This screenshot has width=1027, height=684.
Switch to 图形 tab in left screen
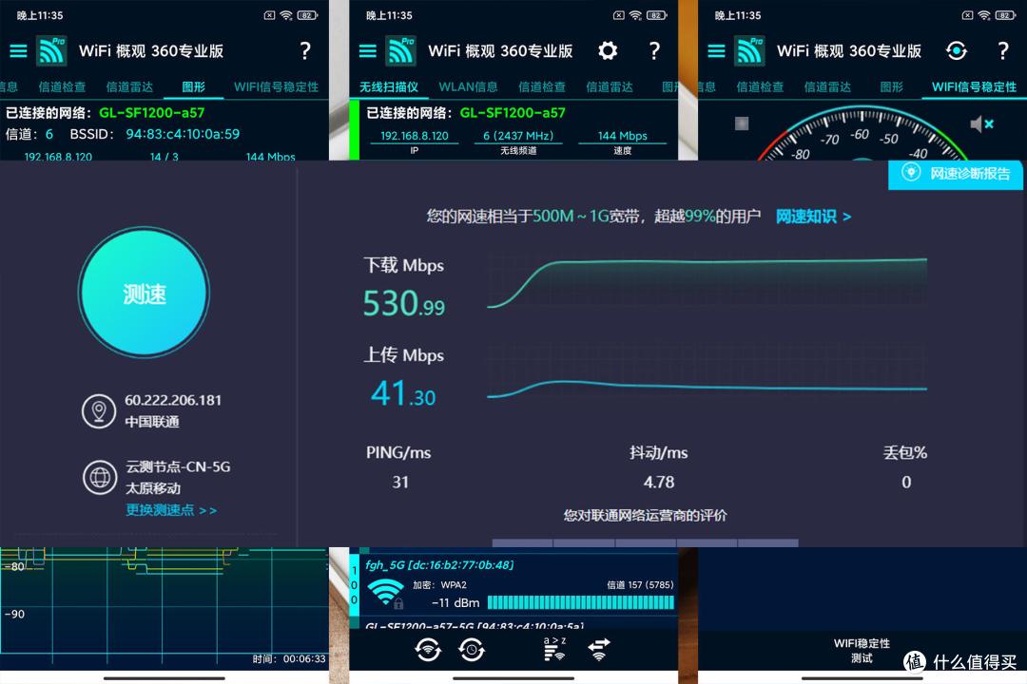pos(193,87)
